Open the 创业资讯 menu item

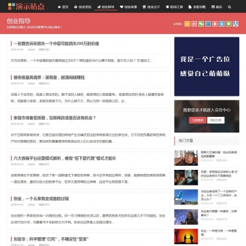83,7
